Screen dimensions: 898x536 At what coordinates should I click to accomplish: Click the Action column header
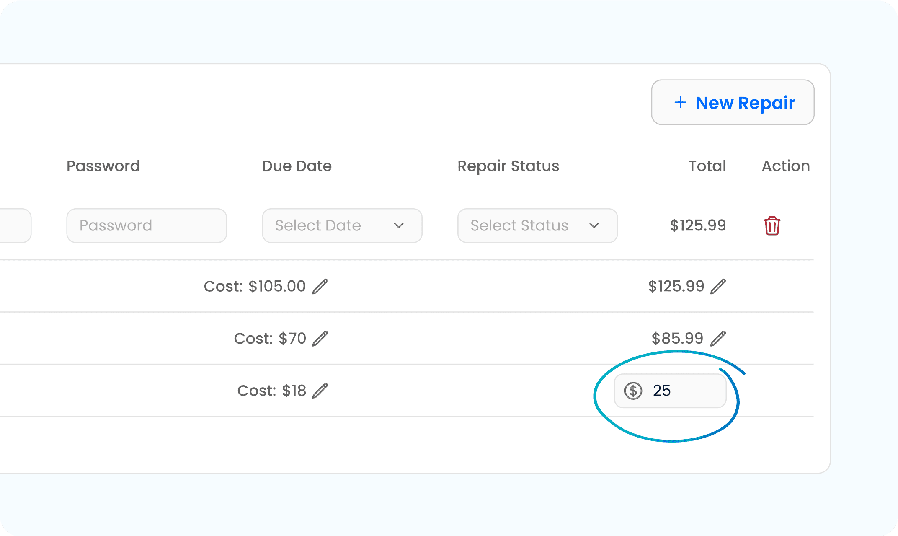[x=785, y=166]
